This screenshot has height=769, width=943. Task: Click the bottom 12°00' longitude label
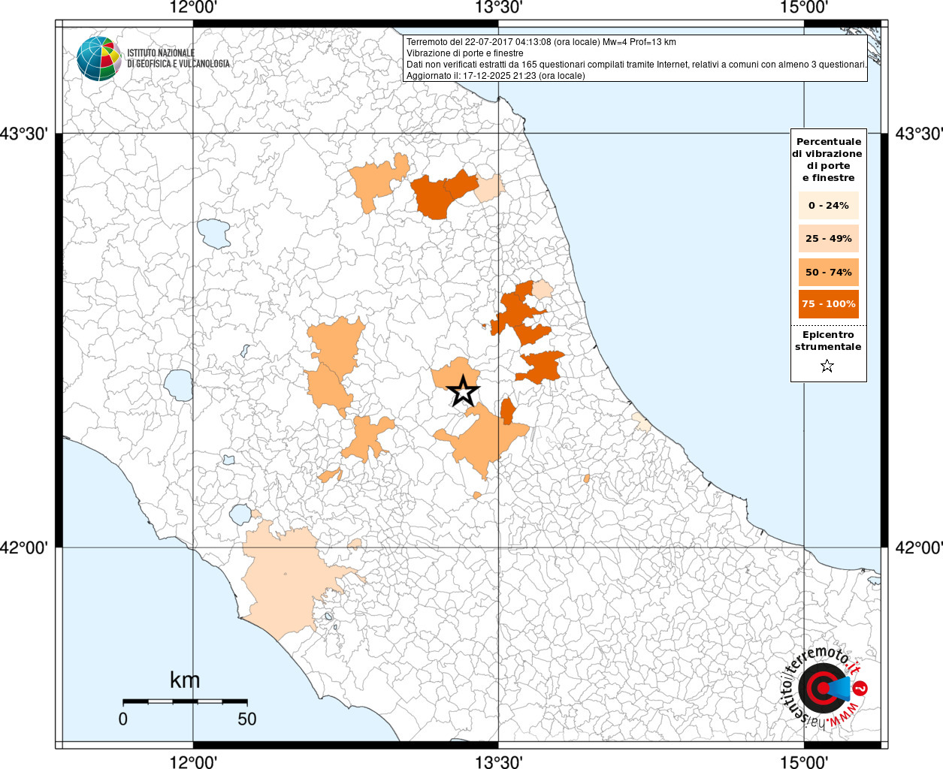(193, 761)
